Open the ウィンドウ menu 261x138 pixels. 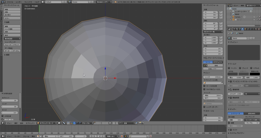(x=28, y=2)
